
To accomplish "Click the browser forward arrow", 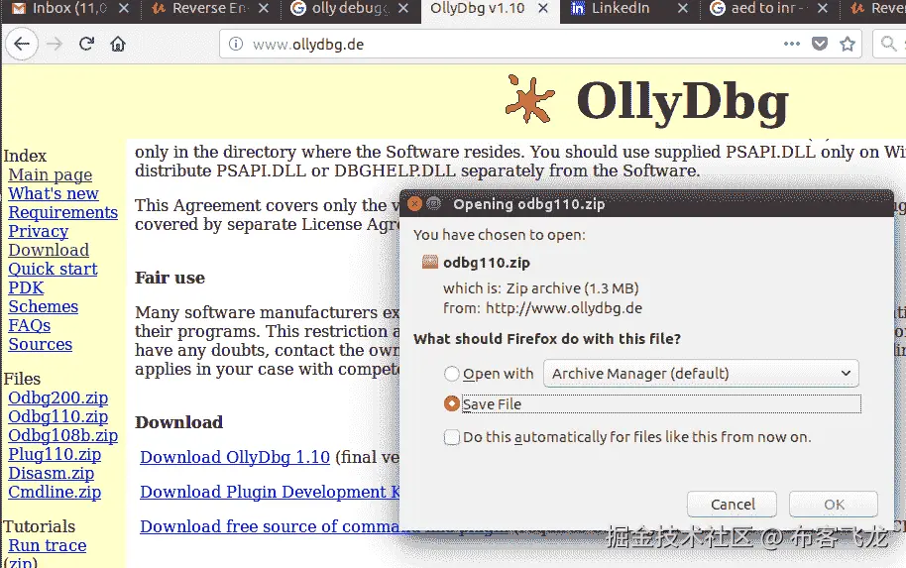I will (55, 44).
